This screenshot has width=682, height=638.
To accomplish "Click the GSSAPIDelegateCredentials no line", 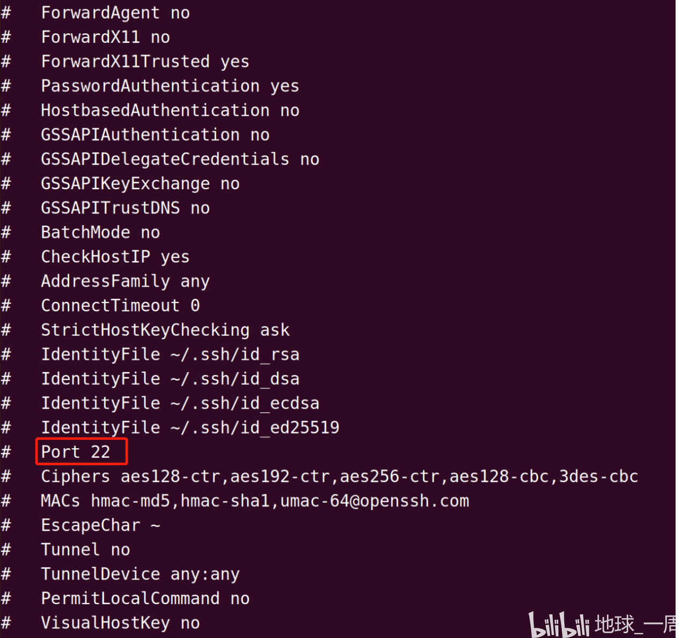I will tap(180, 159).
